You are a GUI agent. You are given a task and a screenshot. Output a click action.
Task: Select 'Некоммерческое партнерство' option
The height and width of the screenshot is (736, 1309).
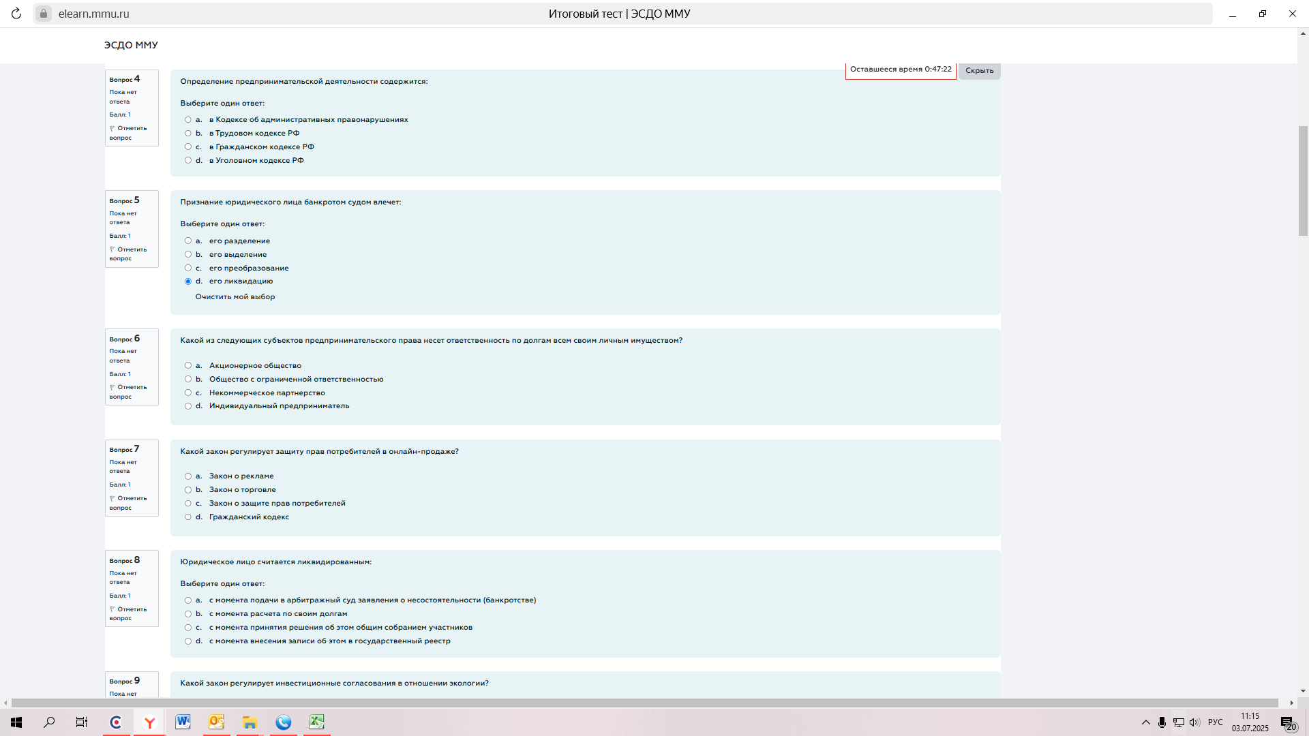188,393
